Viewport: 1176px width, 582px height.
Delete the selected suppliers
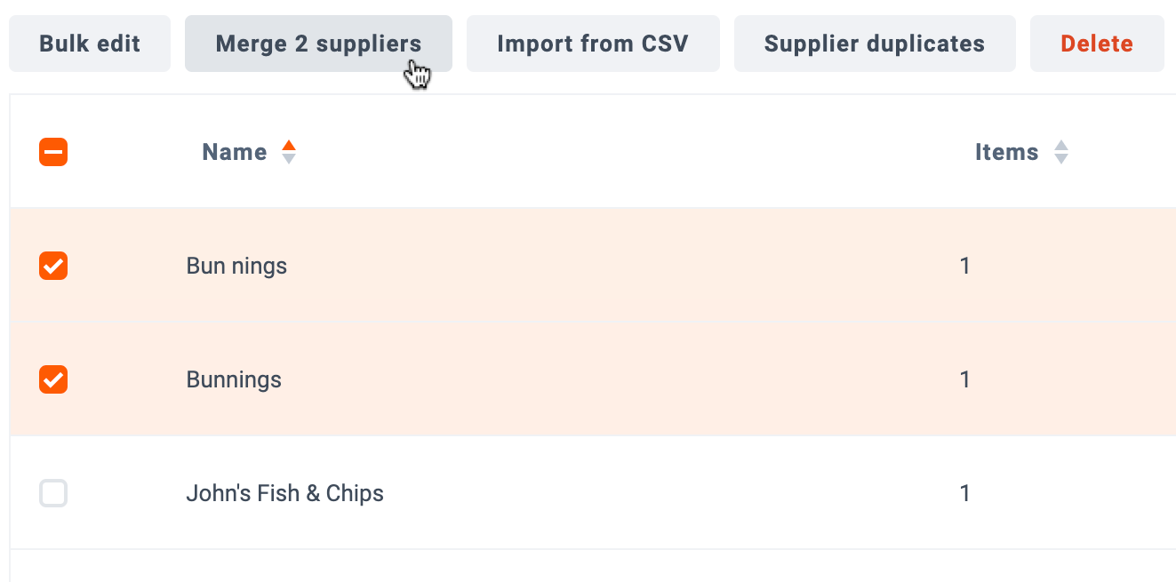click(1097, 44)
